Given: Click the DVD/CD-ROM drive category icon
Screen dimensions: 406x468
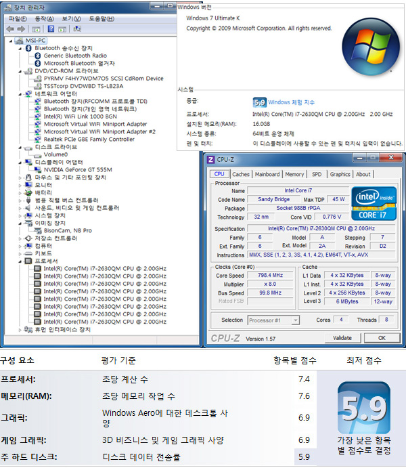Looking at the screenshot, I should (x=28, y=70).
